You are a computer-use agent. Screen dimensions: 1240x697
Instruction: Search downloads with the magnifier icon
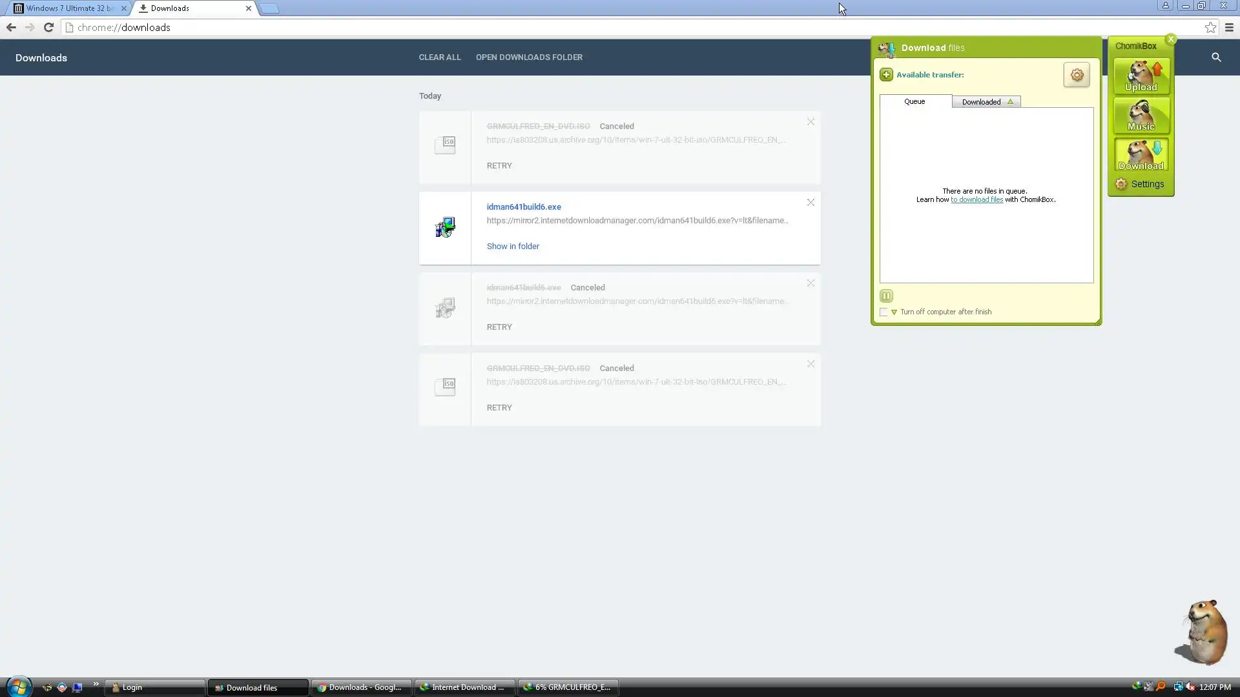(1216, 57)
